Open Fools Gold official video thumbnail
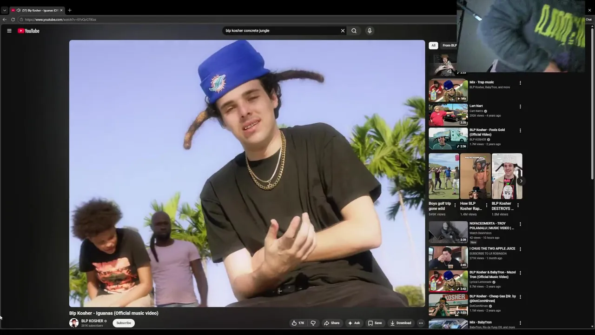The width and height of the screenshot is (595, 335). [448, 138]
